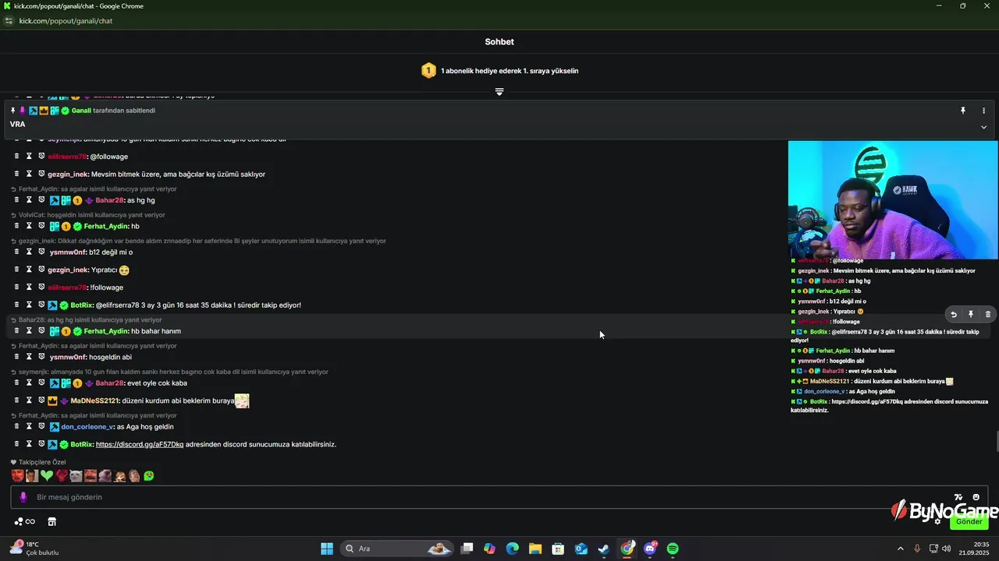Open site information icon in address bar
999x561 pixels.
[x=9, y=21]
